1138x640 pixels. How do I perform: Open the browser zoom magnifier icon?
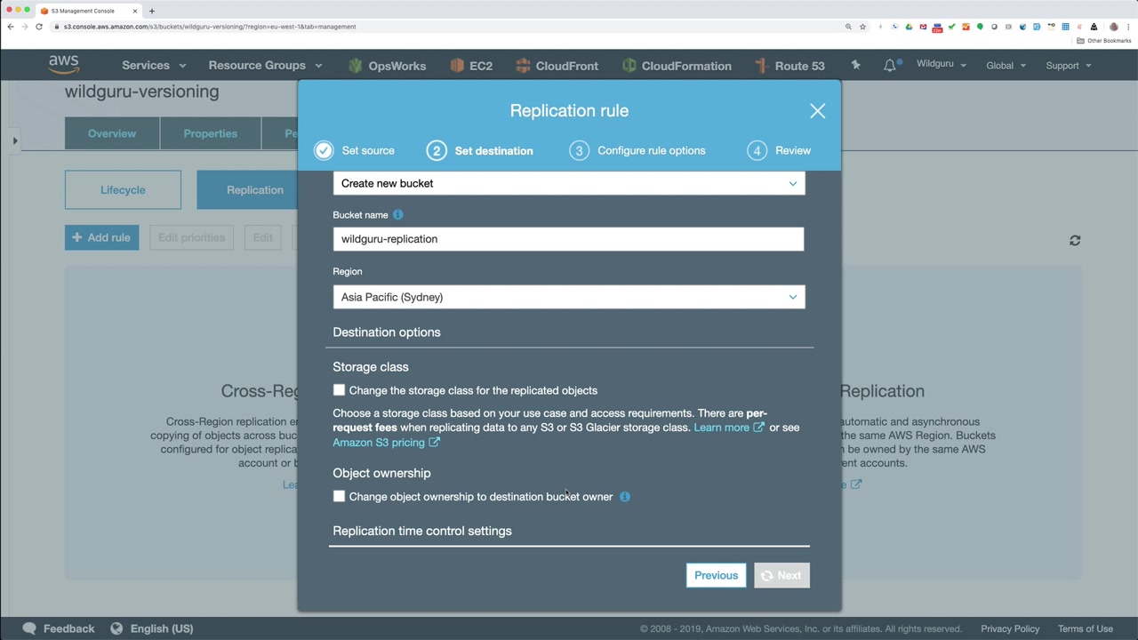[848, 27]
